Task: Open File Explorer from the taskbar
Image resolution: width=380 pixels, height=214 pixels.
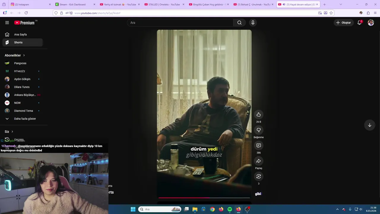Action: click(x=195, y=209)
